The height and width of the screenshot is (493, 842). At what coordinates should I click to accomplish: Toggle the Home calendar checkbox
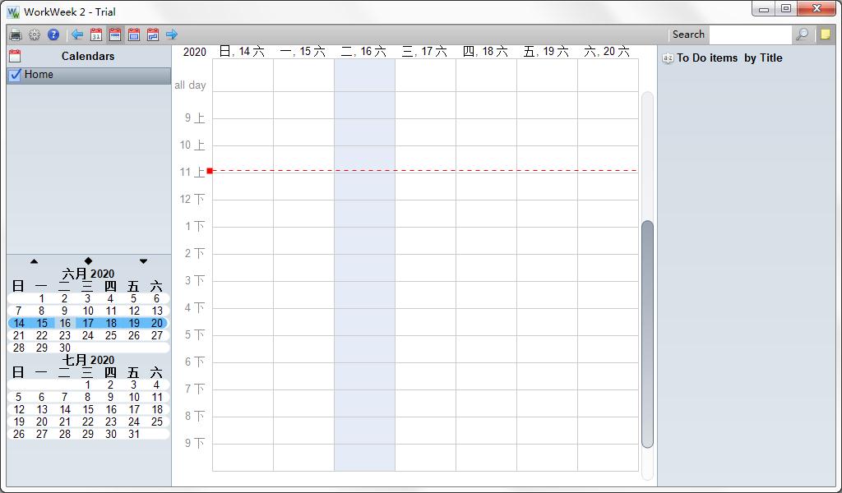tap(15, 75)
